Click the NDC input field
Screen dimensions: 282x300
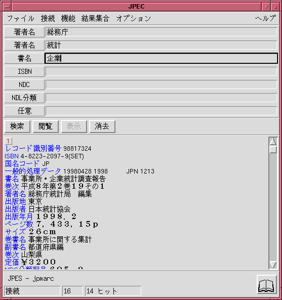coord(161,84)
